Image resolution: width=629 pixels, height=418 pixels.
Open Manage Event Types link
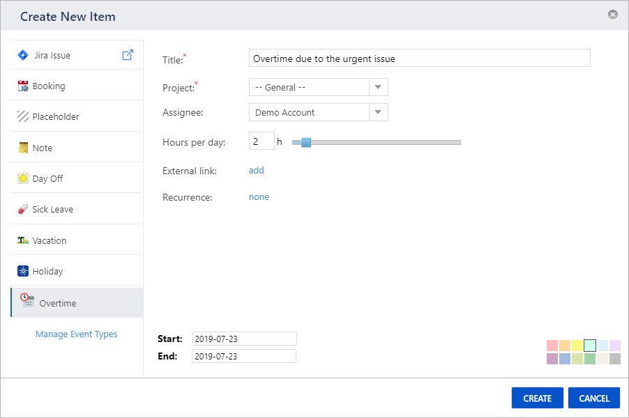coord(76,334)
